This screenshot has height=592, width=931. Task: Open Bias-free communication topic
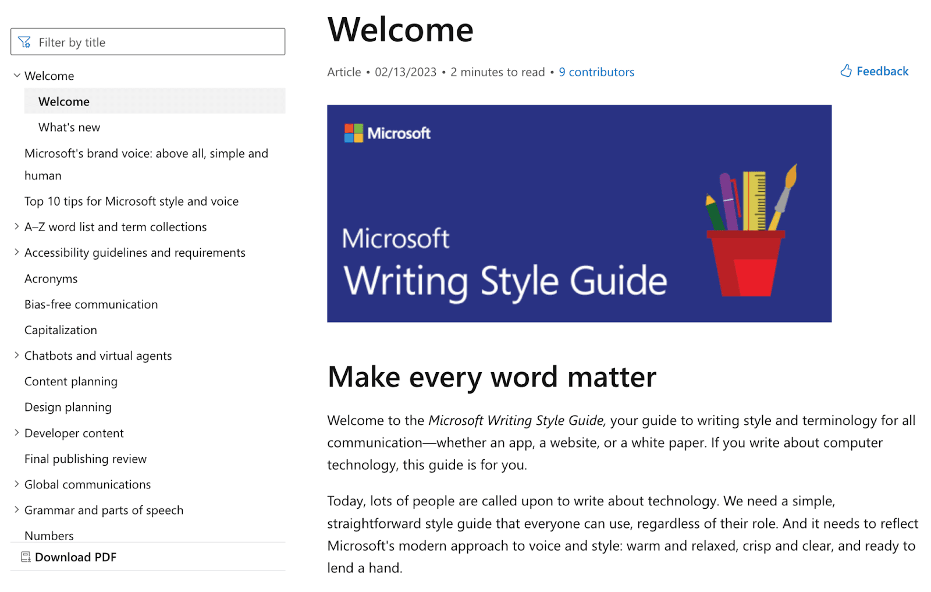point(91,304)
